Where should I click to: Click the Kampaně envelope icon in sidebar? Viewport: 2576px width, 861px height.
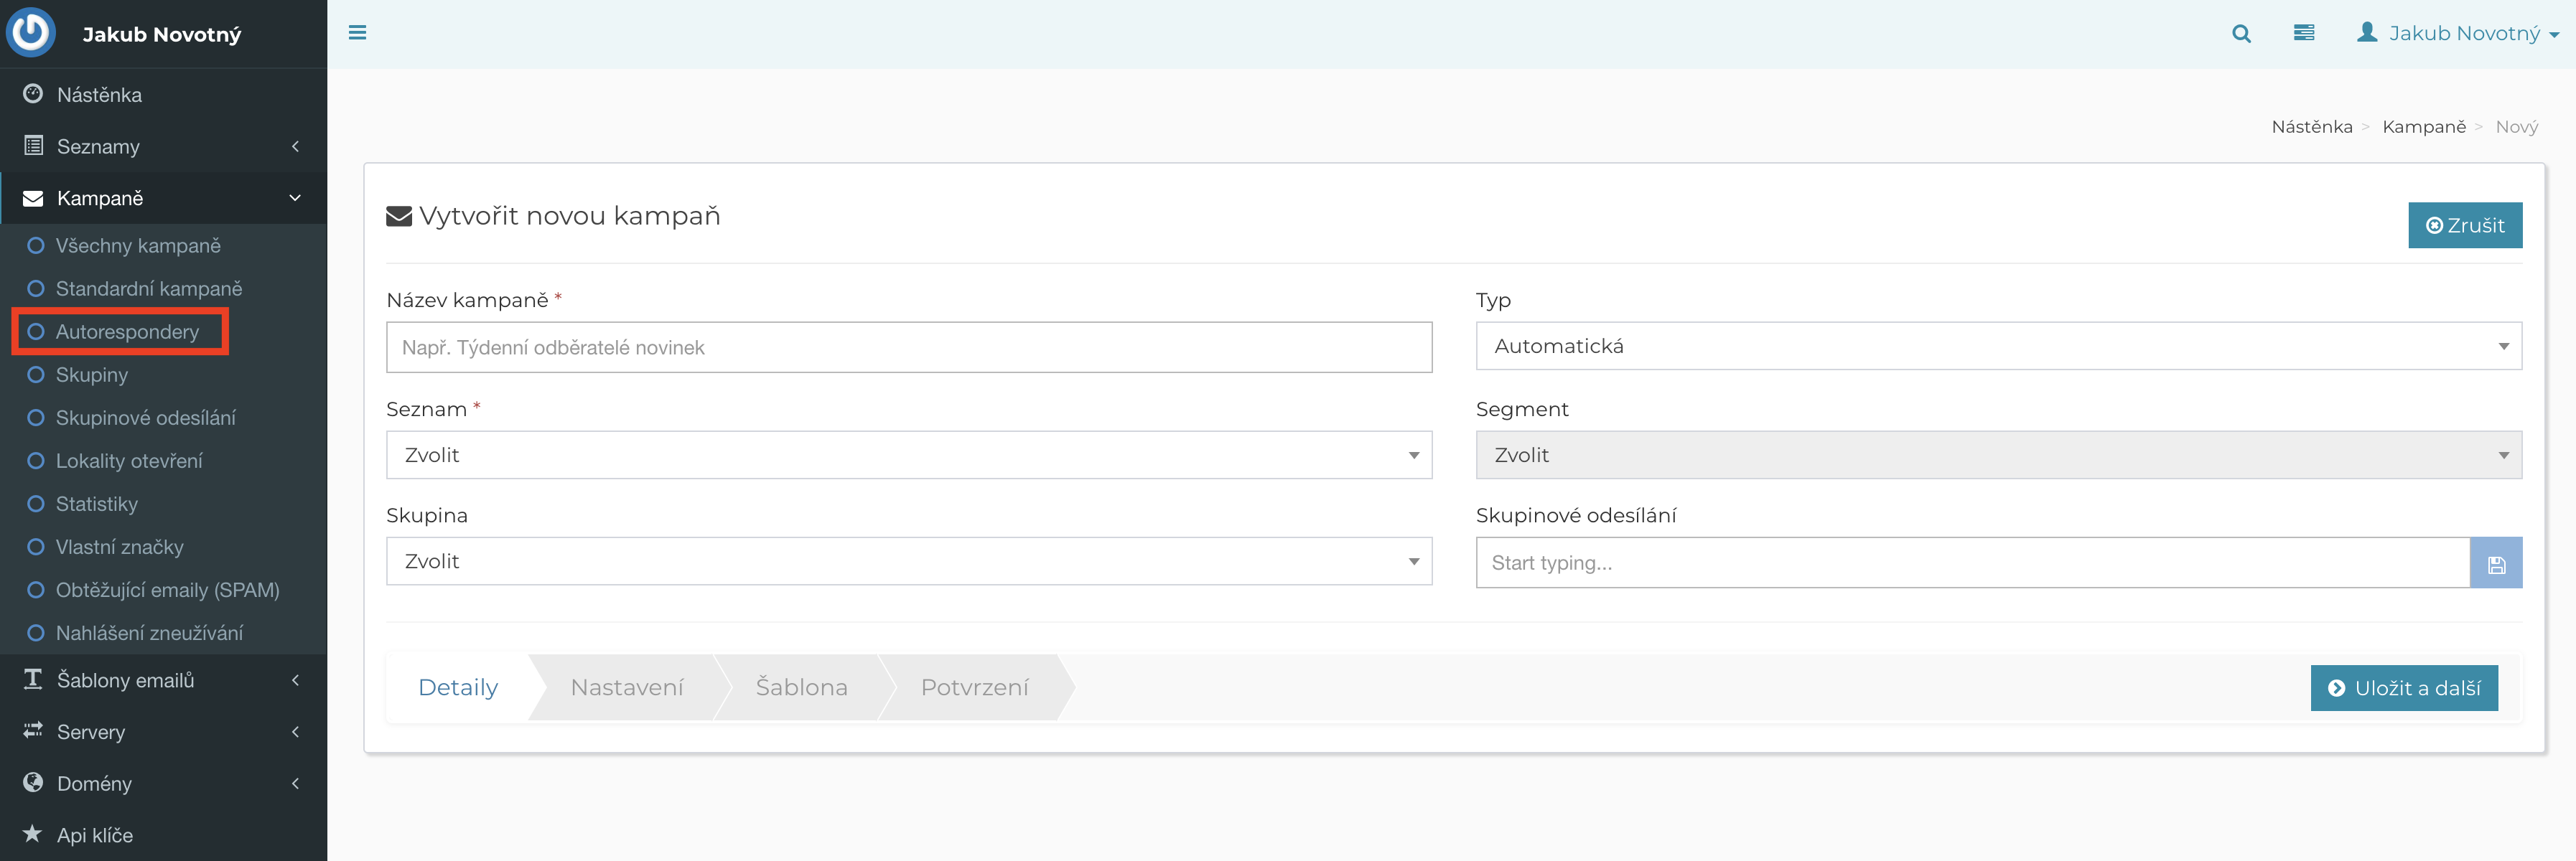click(33, 198)
